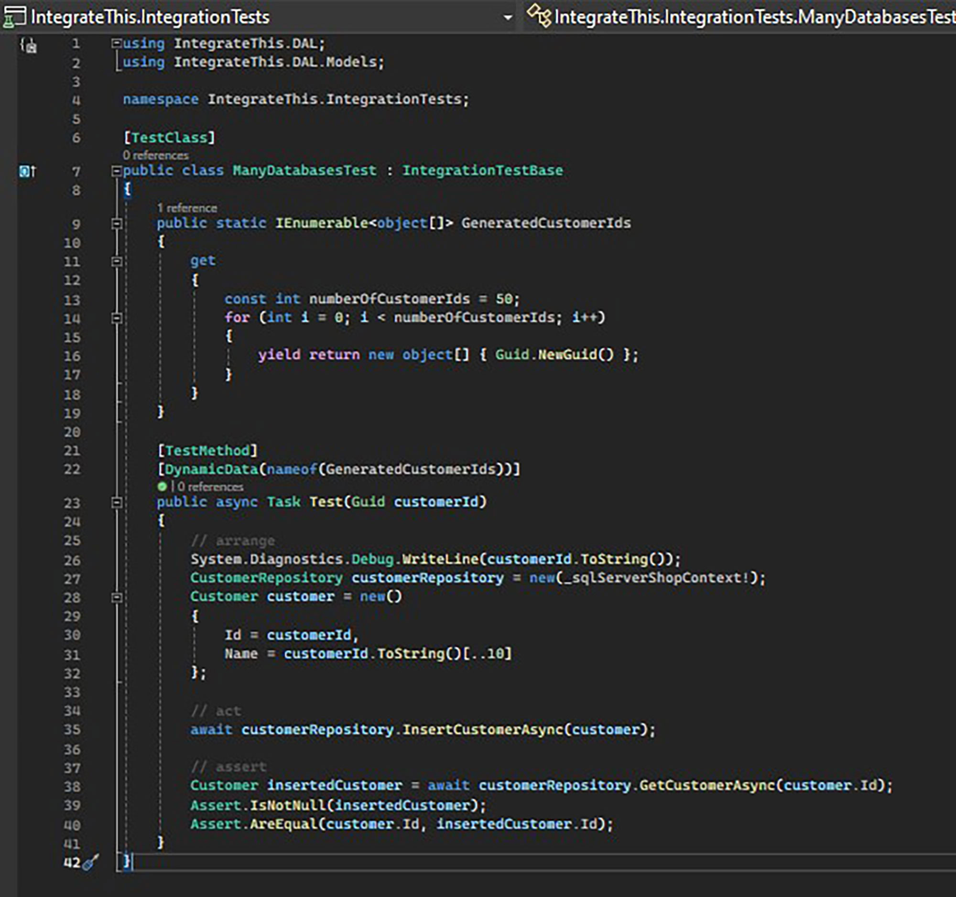Image resolution: width=956 pixels, height=897 pixels.
Task: Open the '1 reference' CodeLens above GeneratedCustomerIds
Action: click(x=187, y=208)
